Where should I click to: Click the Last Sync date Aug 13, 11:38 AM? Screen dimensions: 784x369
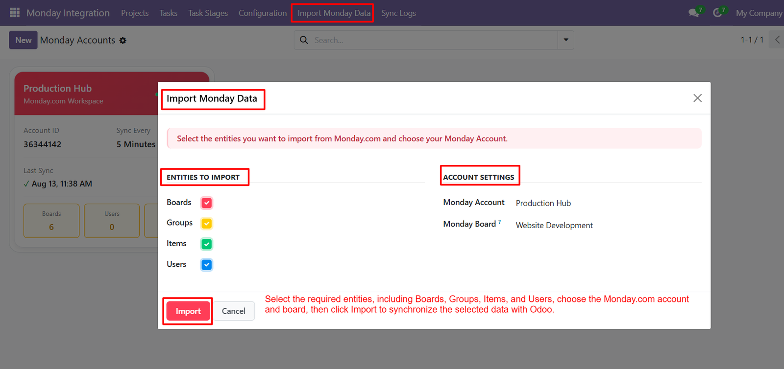(62, 184)
